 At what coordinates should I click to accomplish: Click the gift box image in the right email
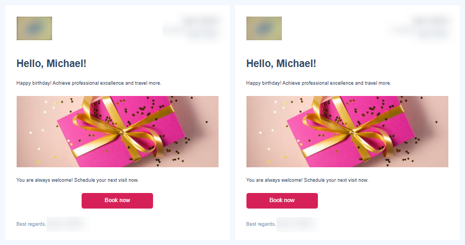pyautogui.click(x=347, y=131)
